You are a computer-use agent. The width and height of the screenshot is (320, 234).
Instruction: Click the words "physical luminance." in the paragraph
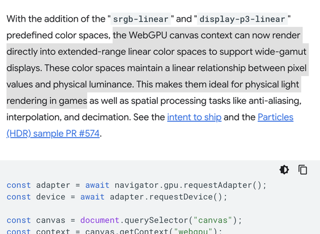pyautogui.click(x=94, y=84)
